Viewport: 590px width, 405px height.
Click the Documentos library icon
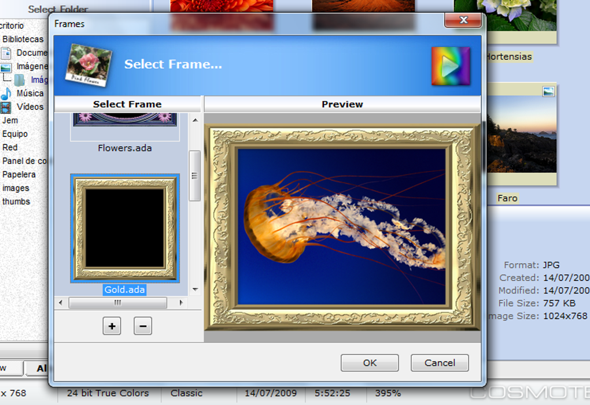click(x=6, y=53)
